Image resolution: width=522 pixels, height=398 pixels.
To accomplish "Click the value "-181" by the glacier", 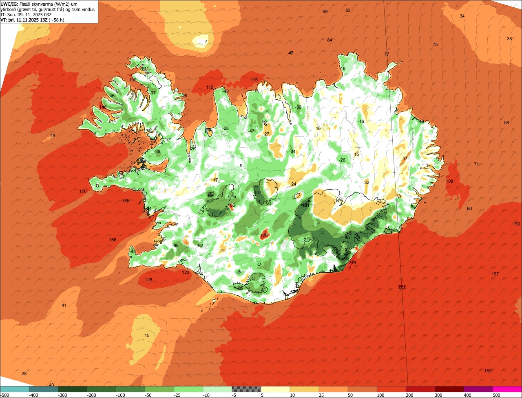I will (305, 205).
